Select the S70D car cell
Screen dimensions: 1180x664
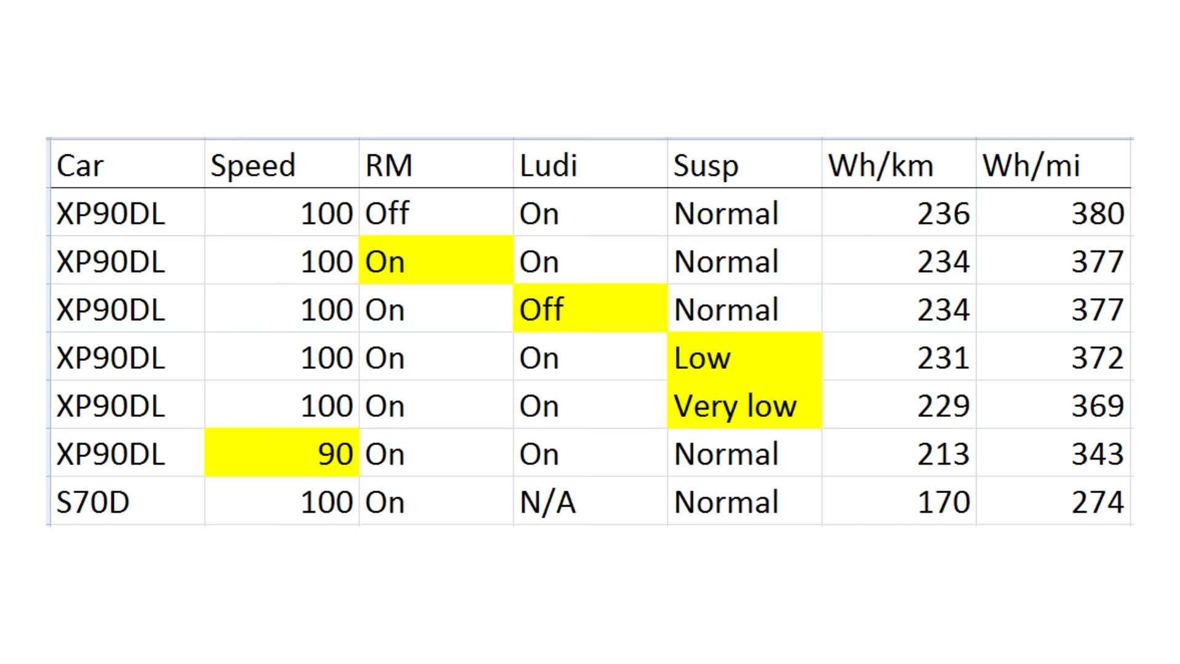click(127, 500)
